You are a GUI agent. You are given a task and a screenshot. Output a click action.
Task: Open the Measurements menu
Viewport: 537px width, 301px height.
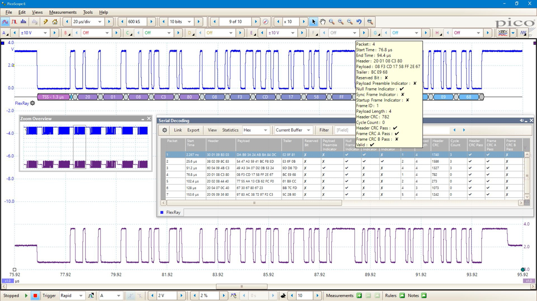pos(63,12)
